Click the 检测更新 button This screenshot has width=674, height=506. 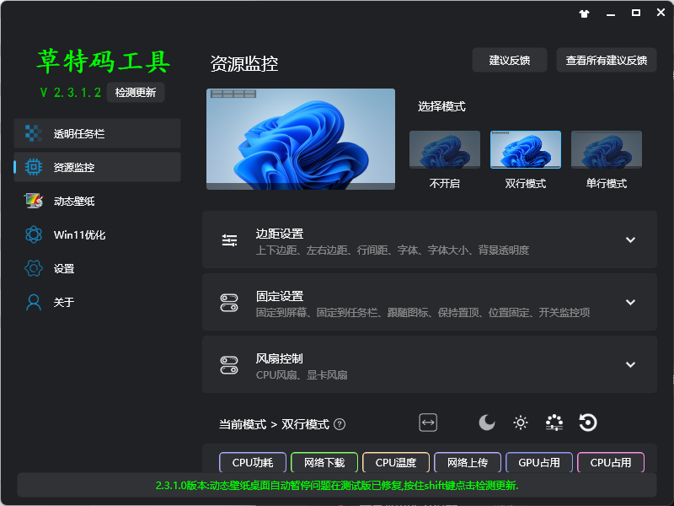(x=136, y=93)
